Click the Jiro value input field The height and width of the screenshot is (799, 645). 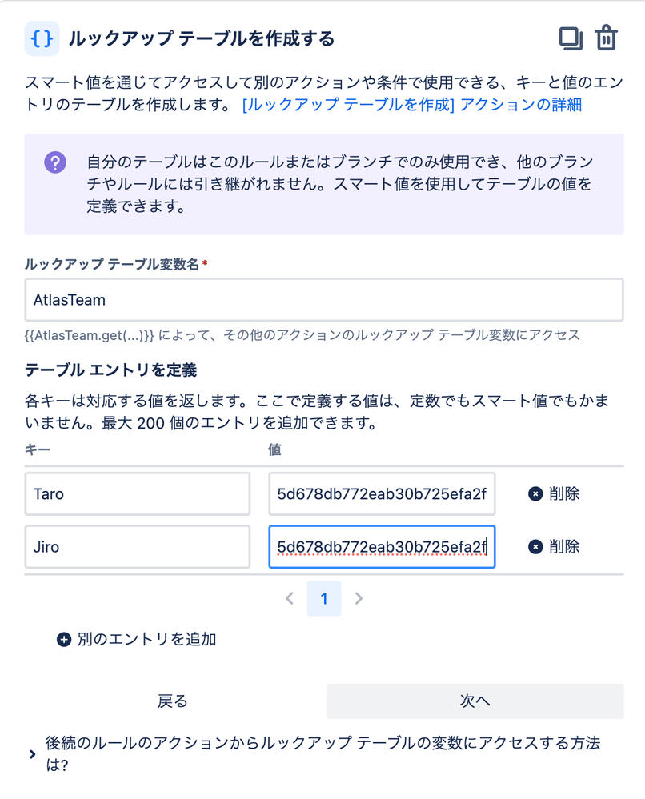382,547
